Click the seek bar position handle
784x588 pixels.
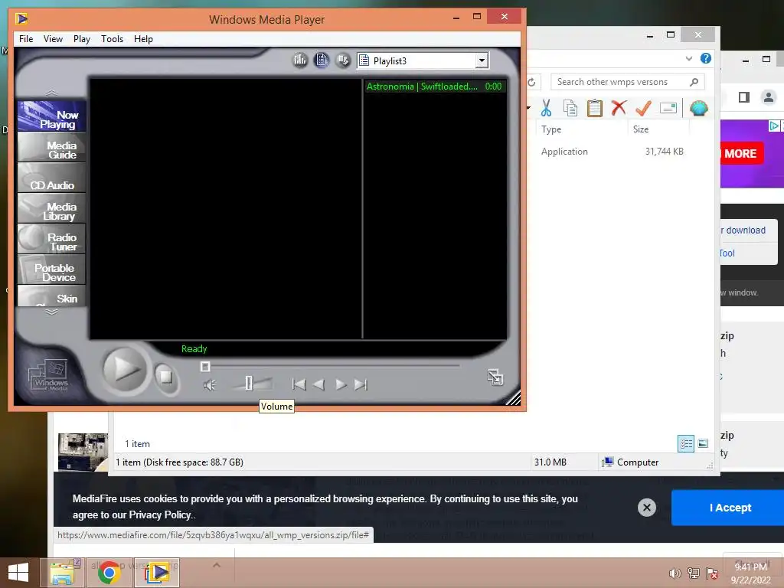pyautogui.click(x=205, y=367)
